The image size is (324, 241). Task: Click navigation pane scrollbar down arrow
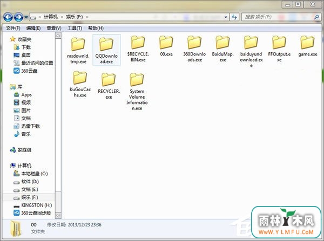pos(58,216)
